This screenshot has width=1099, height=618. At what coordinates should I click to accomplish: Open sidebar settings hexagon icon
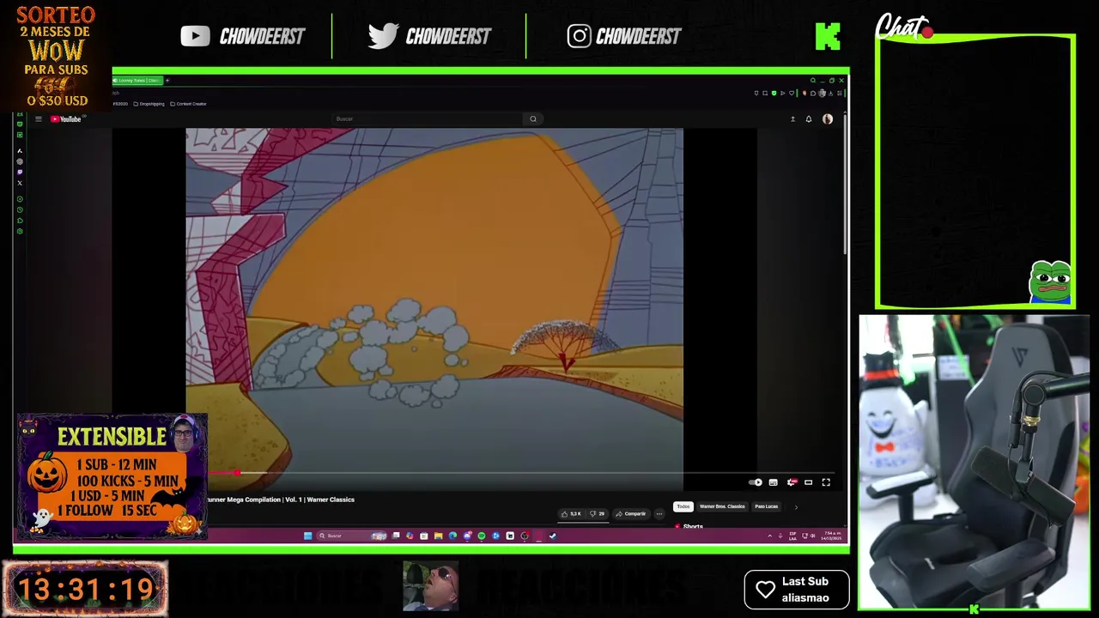20,231
